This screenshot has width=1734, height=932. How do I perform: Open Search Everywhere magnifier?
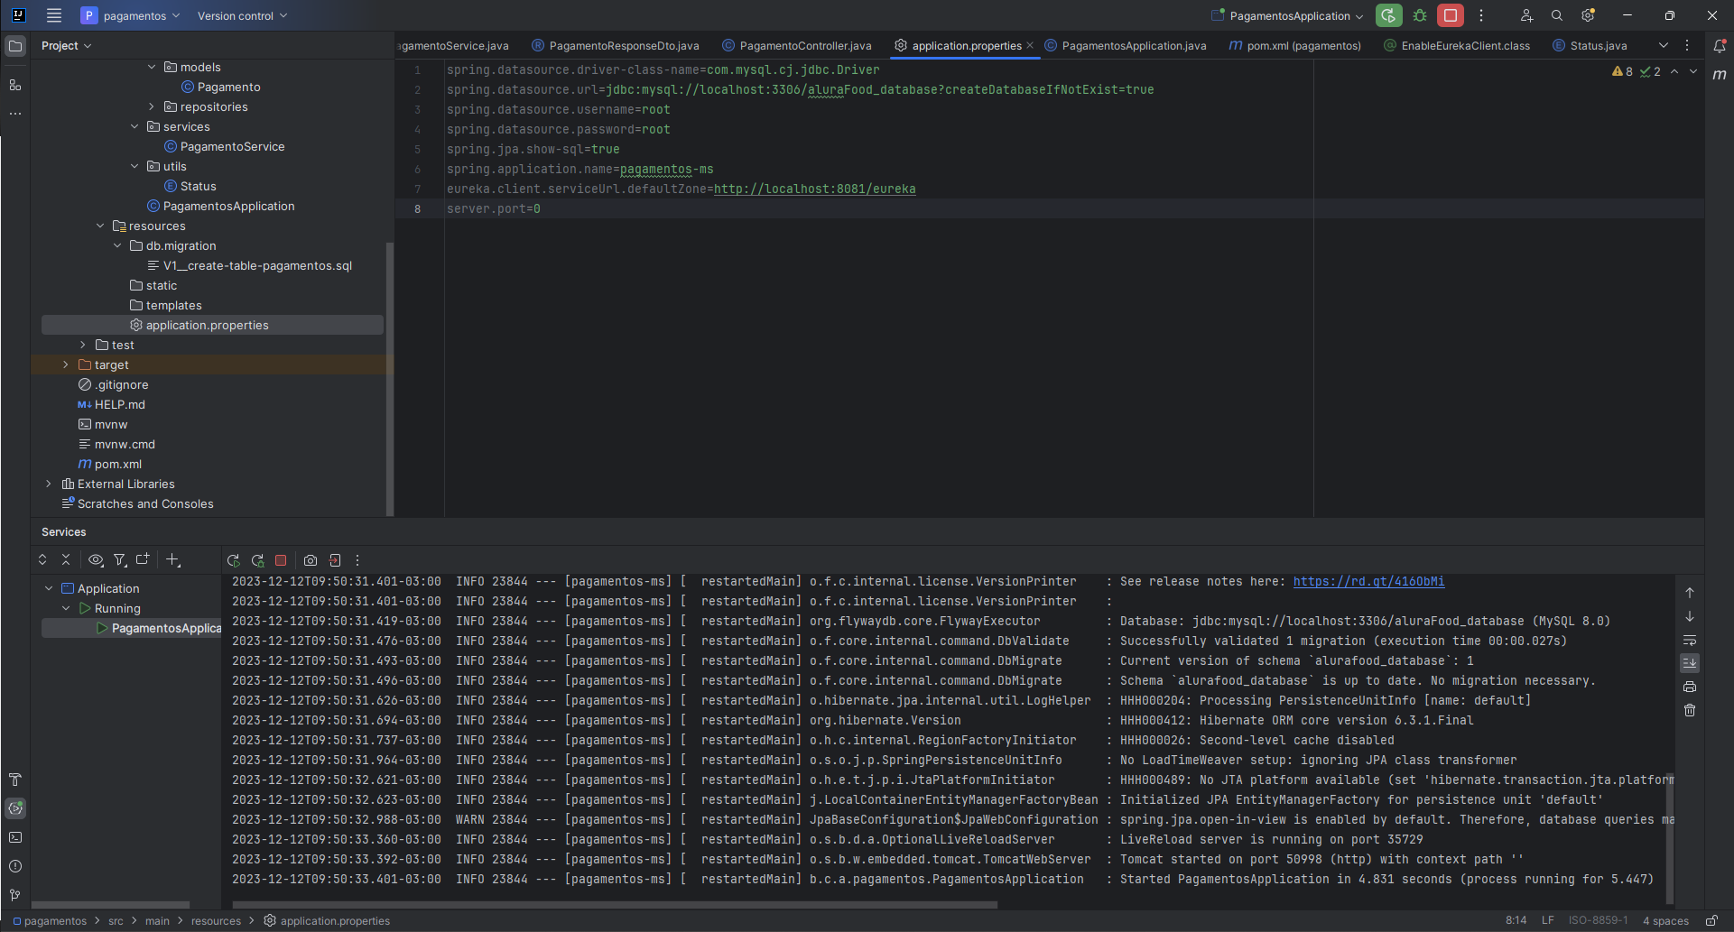point(1557,15)
